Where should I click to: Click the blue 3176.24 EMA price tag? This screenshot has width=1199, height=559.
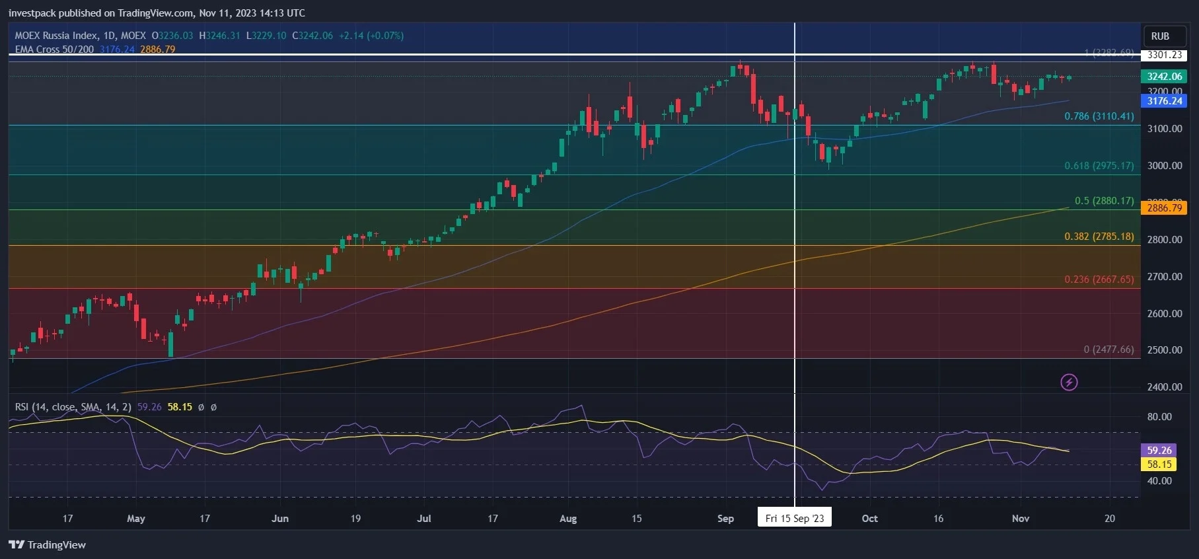click(1164, 101)
